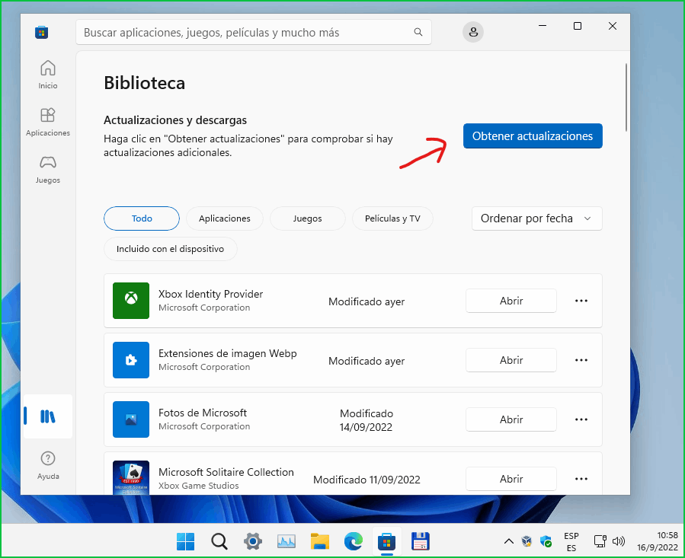Open more options for Fotos de Microsoft
This screenshot has height=558, width=685.
(581, 419)
